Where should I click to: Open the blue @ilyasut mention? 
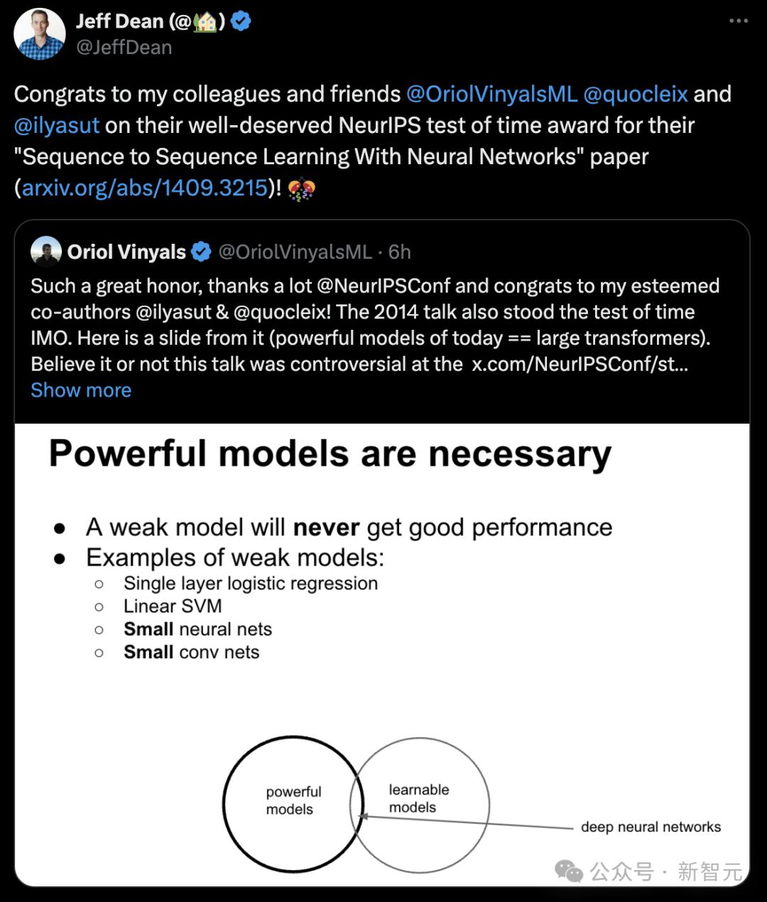tap(57, 125)
